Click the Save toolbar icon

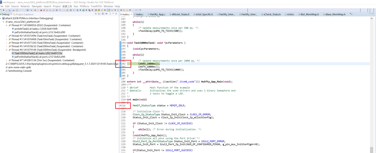click(6, 10)
